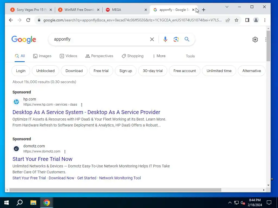
Task: Close the MEGA tab
Action: tap(146, 10)
